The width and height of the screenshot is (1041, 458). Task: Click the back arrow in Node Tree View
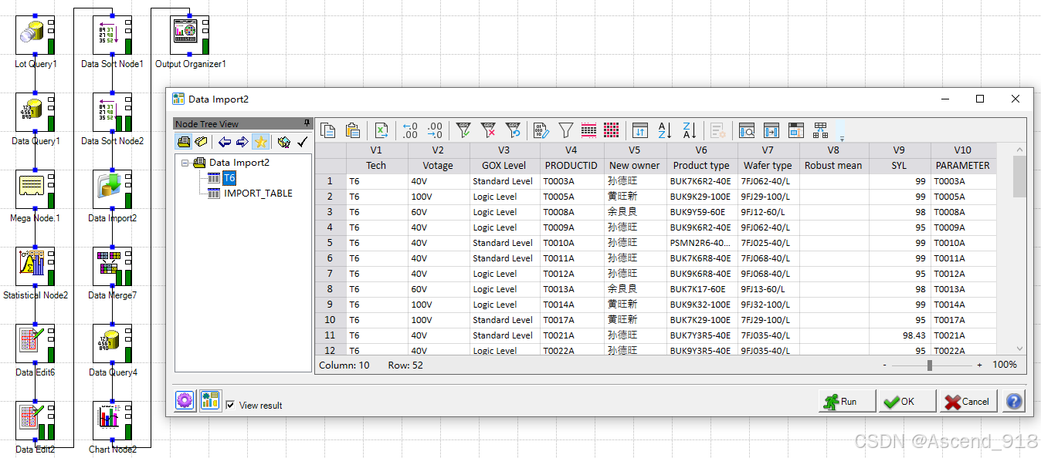pos(225,142)
